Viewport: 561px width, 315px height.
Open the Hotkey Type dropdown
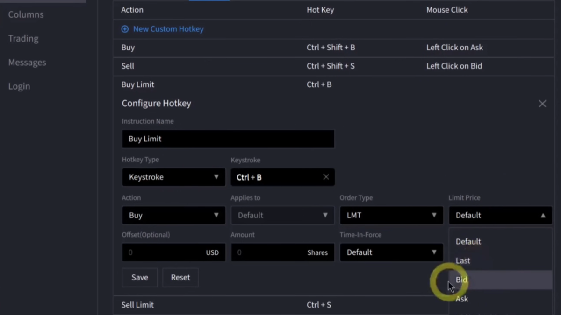(x=173, y=177)
